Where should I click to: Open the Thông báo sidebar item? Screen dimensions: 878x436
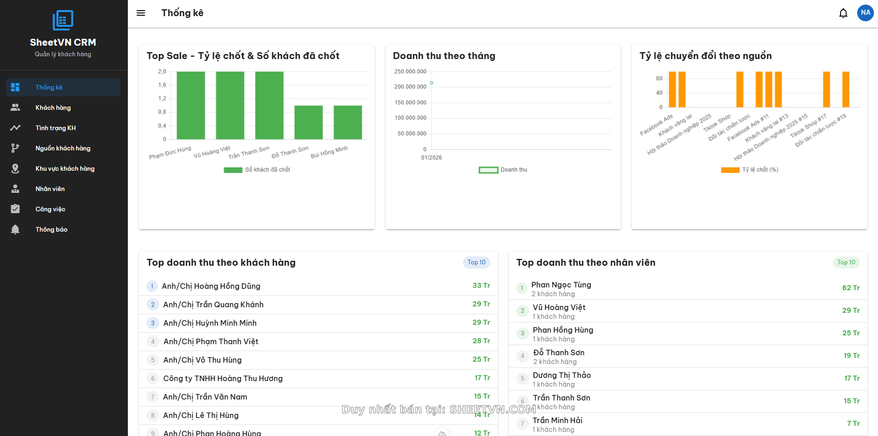[x=51, y=229]
